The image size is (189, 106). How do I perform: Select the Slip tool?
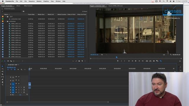click(x=2, y=77)
